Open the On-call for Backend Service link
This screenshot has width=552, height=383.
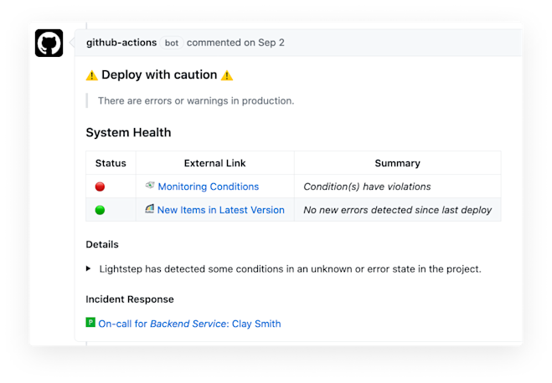[189, 324]
